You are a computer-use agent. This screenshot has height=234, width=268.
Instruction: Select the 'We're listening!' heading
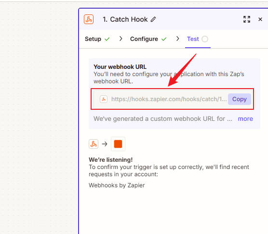(110, 160)
